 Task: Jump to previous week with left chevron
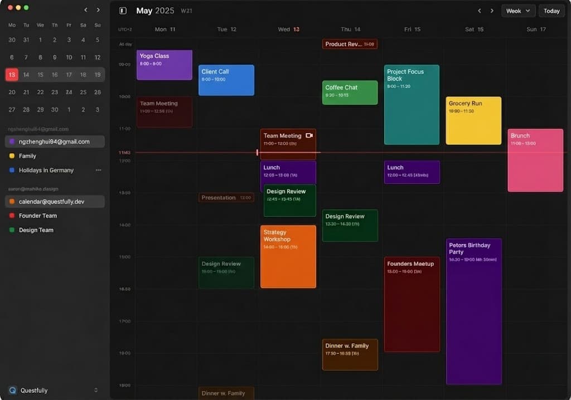[479, 11]
